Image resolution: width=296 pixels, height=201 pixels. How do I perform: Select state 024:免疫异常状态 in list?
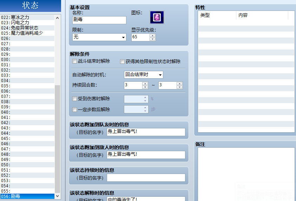point(27,28)
